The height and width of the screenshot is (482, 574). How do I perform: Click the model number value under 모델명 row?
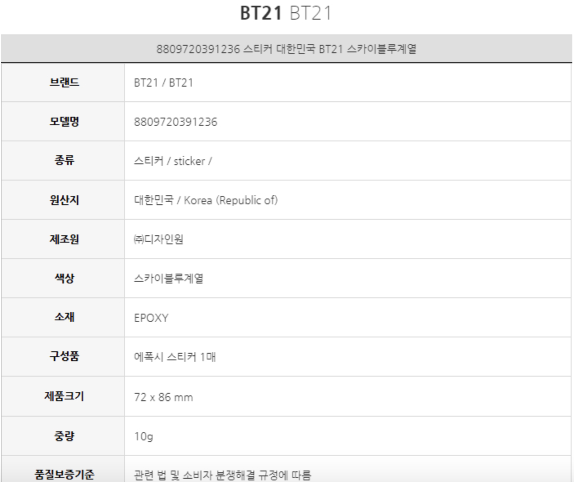point(176,122)
